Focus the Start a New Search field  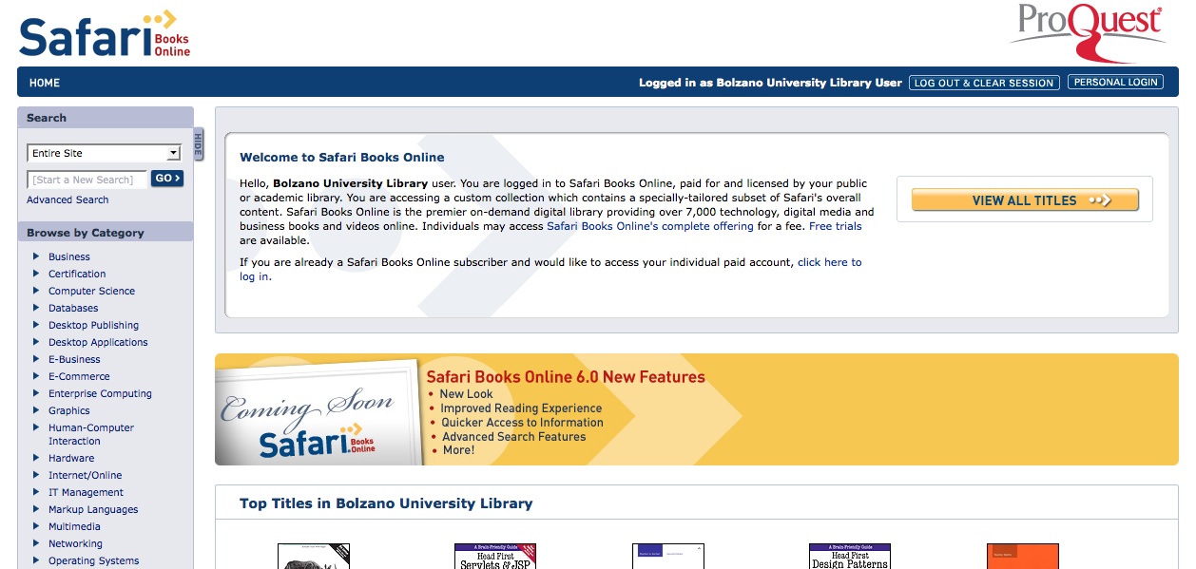(87, 180)
